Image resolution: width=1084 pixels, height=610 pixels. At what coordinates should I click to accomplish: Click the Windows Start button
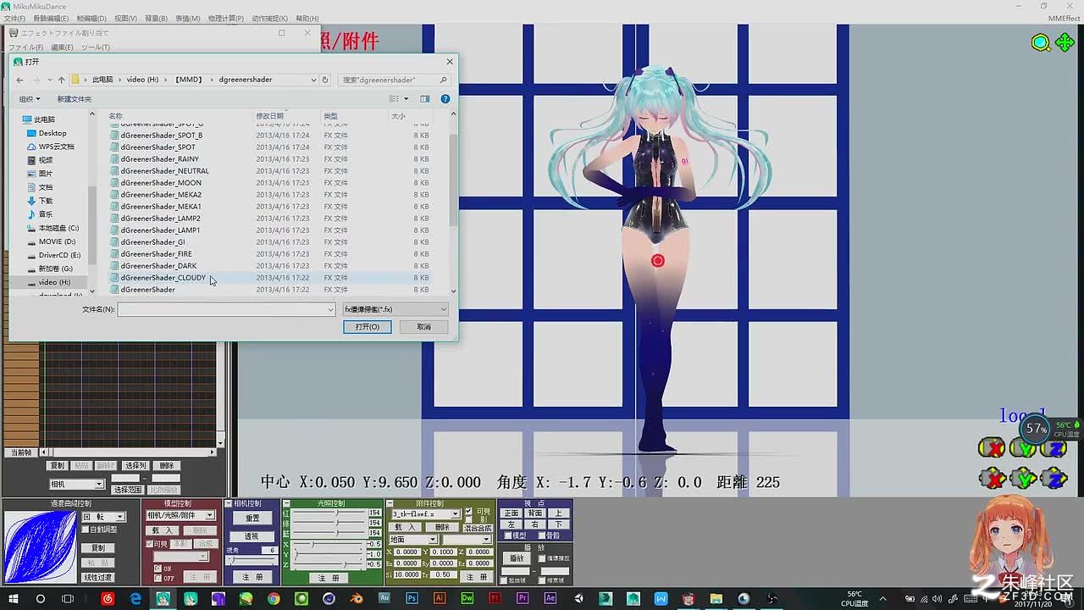click(14, 599)
